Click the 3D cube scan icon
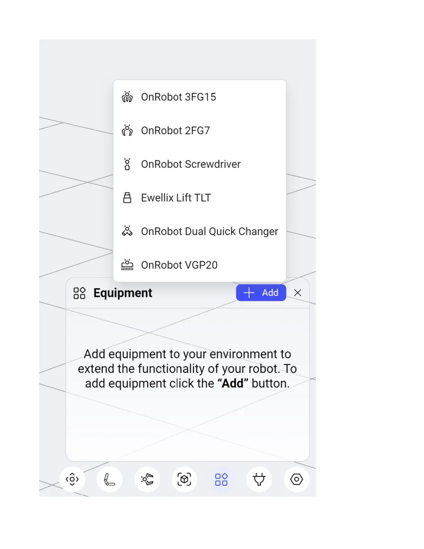Screen dimensions: 424x549 click(x=184, y=479)
